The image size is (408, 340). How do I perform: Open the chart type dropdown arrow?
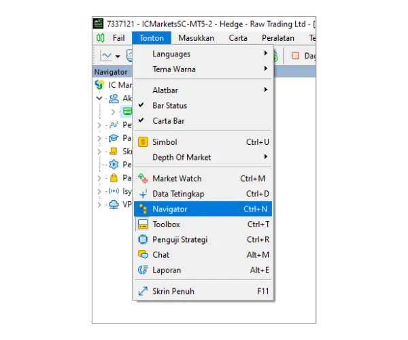[x=118, y=56]
